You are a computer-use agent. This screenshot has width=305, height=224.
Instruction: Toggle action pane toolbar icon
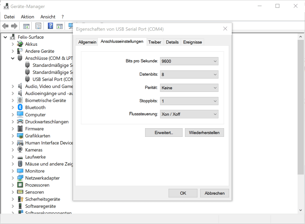pyautogui.click(x=60, y=26)
